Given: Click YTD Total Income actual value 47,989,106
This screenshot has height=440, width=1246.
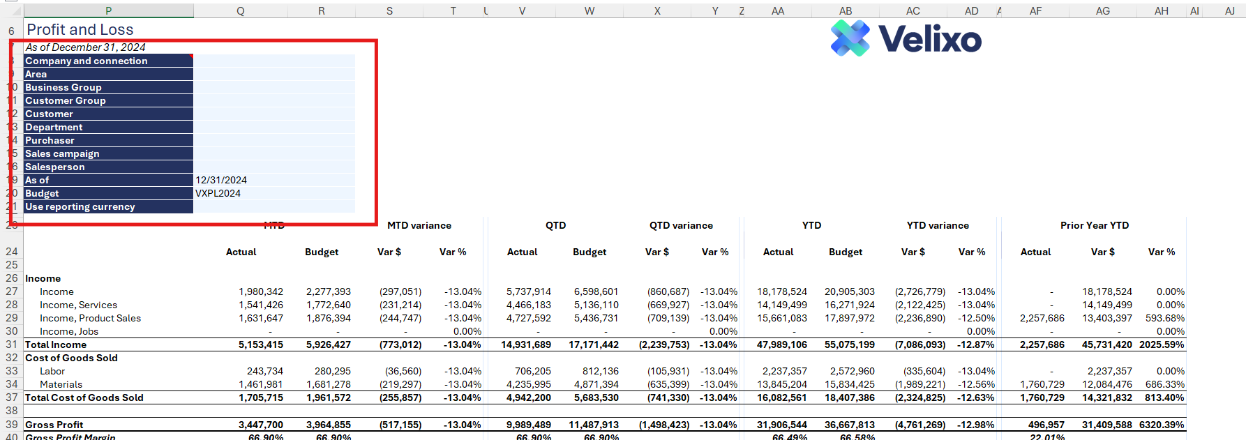Looking at the screenshot, I should (781, 344).
